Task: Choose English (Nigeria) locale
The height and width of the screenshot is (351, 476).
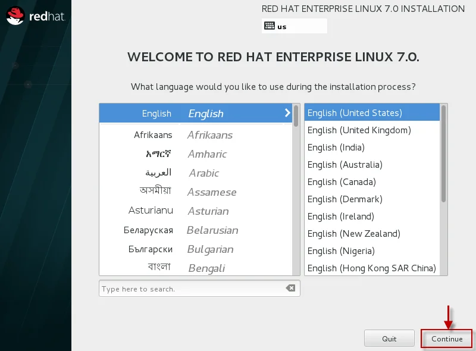Action: pos(372,251)
